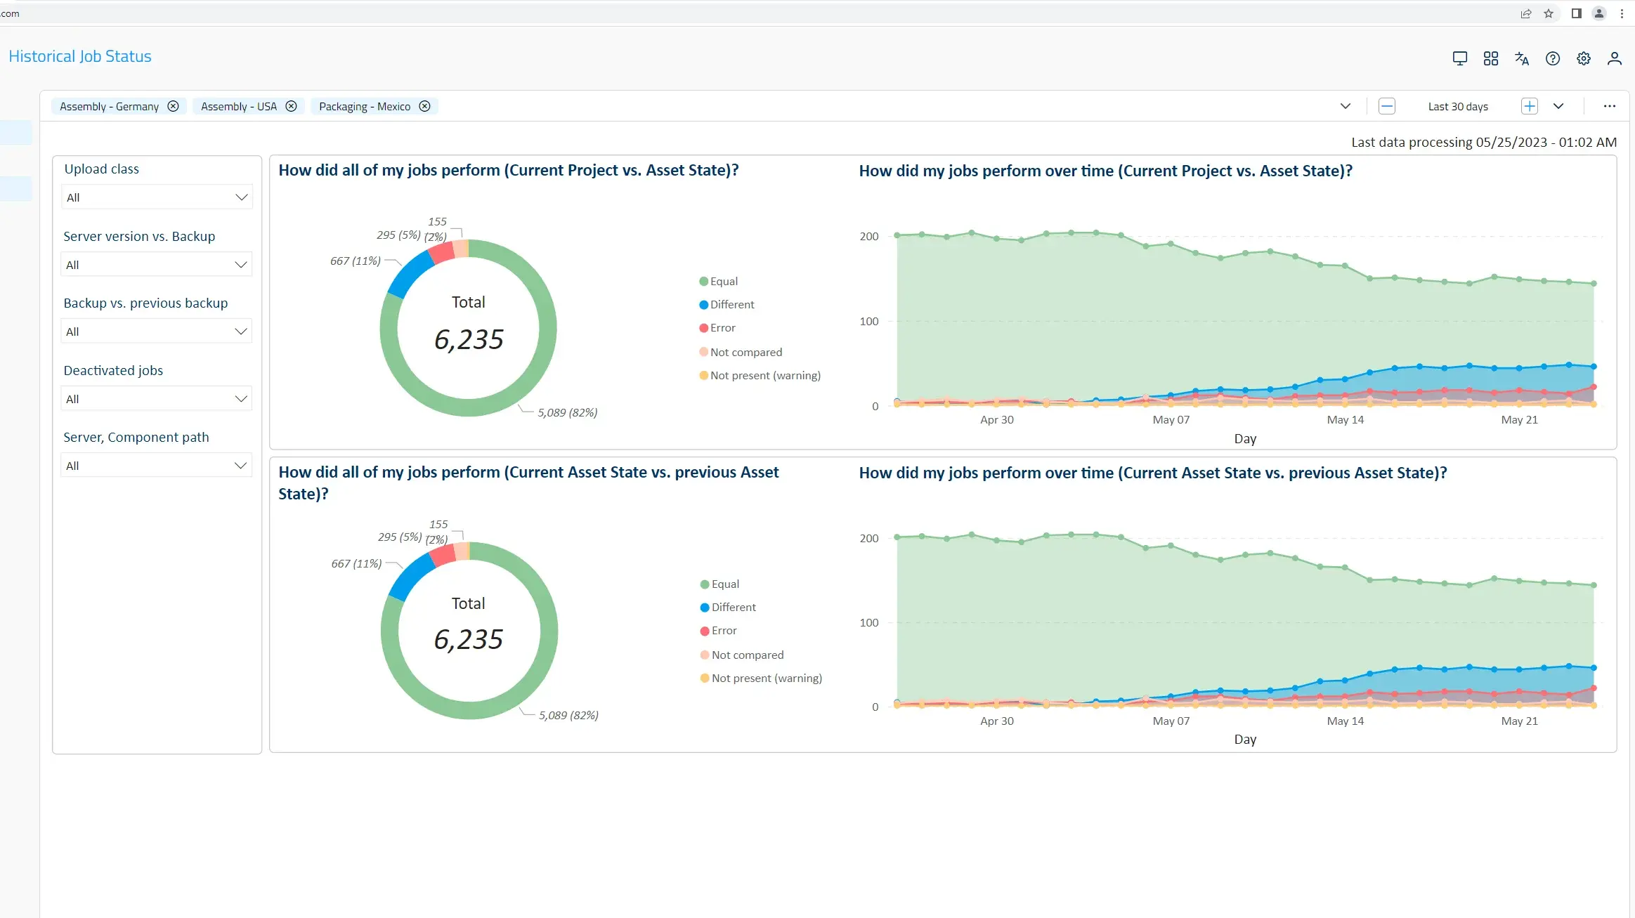The width and height of the screenshot is (1635, 918).
Task: Open the three-dot more options menu
Action: tap(1609, 106)
